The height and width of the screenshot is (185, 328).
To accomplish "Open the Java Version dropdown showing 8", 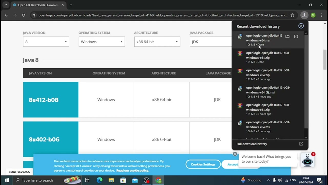I will (x=46, y=42).
